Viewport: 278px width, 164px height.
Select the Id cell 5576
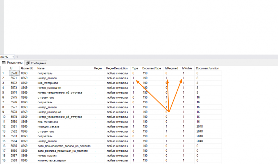click(x=14, y=102)
